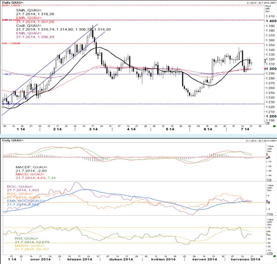The width and height of the screenshot is (277, 264).
Task: Click the 1 400 price level on the axis
Action: pos(272,21)
